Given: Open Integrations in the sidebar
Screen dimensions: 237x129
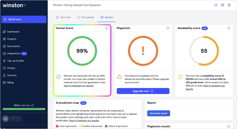Looking at the screenshot, I should point(14,53).
